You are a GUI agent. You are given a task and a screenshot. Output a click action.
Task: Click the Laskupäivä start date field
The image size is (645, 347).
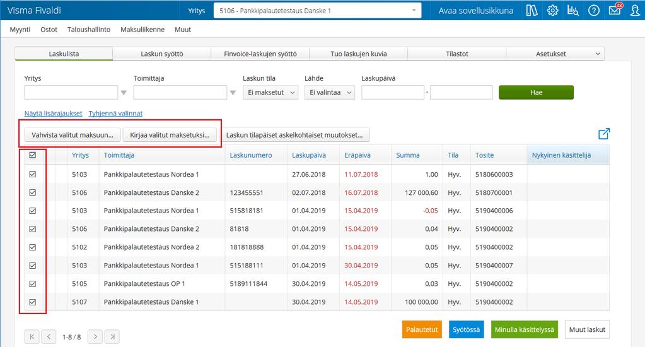click(393, 93)
